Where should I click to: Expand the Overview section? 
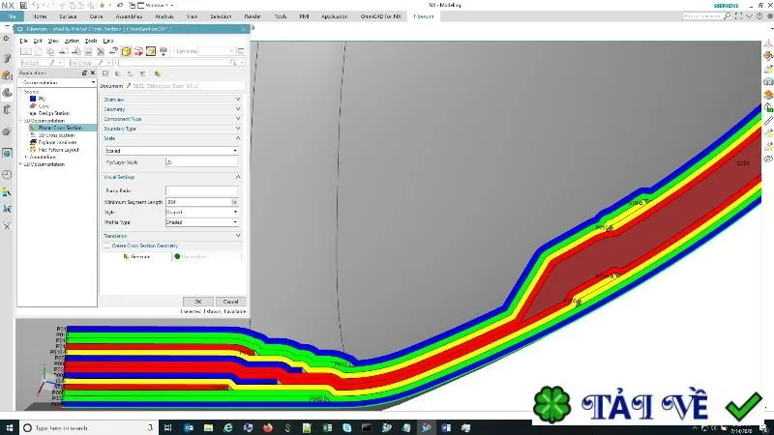tap(172, 100)
